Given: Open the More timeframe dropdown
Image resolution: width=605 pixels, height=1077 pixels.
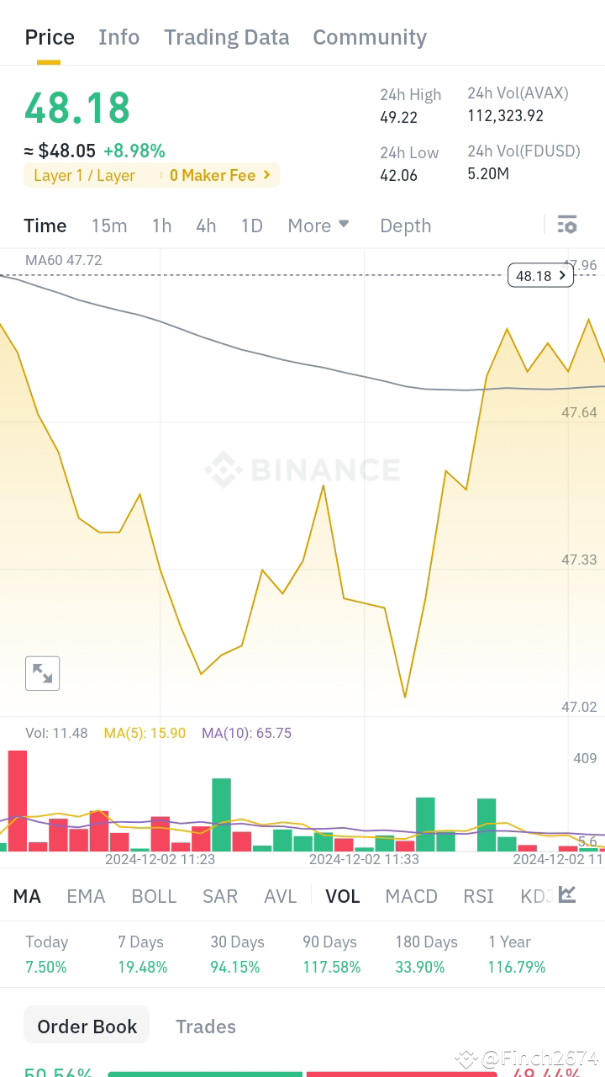Looking at the screenshot, I should (x=318, y=225).
